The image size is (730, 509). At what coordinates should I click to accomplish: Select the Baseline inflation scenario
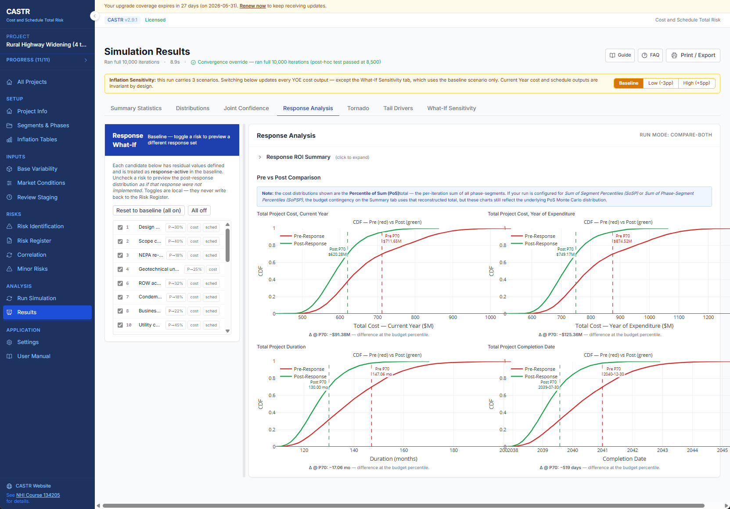click(628, 83)
